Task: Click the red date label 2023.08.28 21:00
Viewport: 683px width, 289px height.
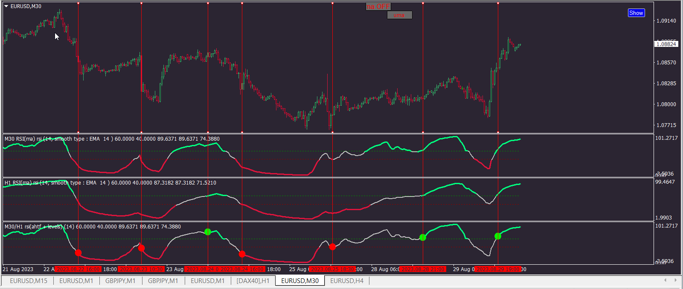Action: coord(423,269)
